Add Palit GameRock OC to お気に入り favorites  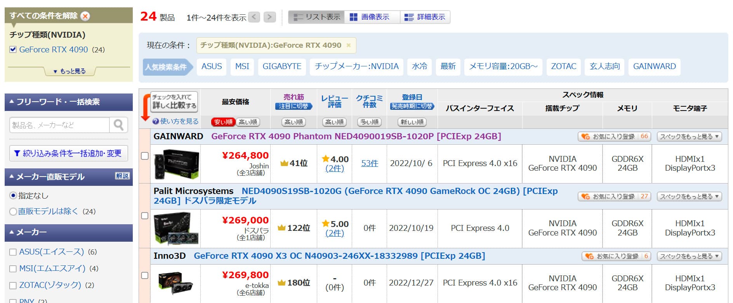pos(614,197)
